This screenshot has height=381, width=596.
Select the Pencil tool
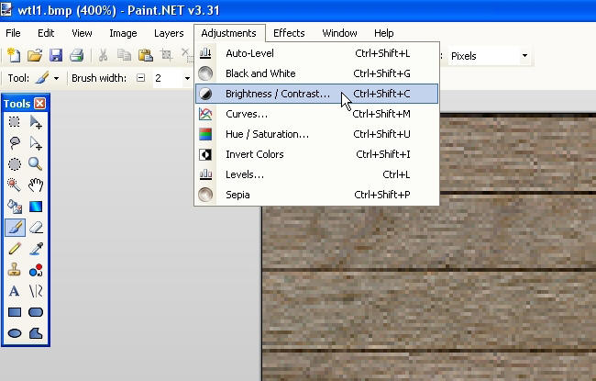(15, 249)
